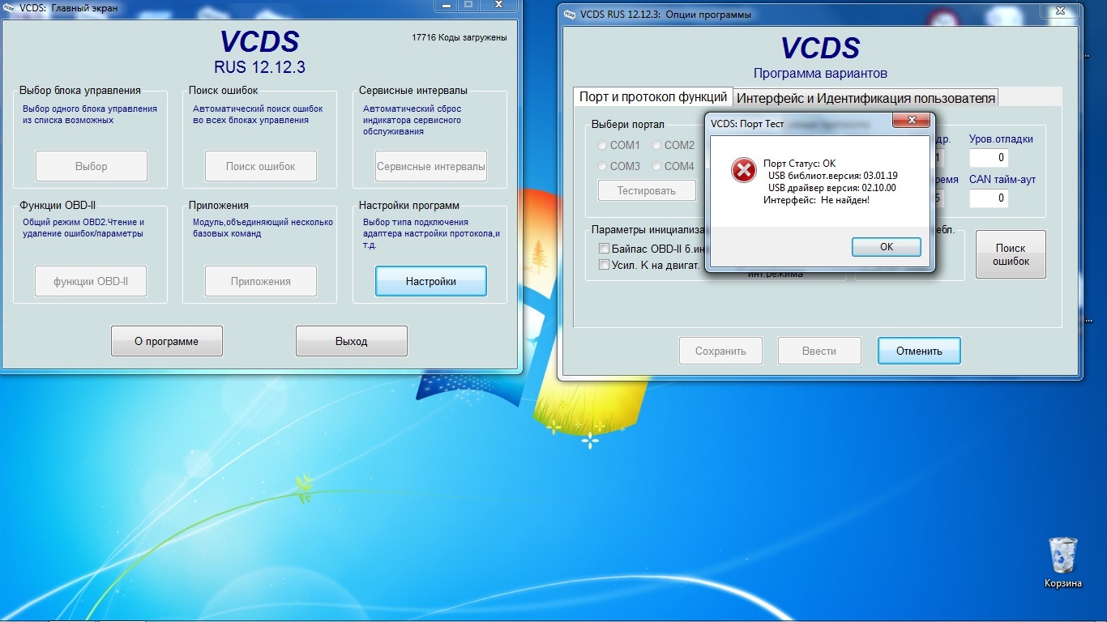This screenshot has width=1107, height=622.
Task: Switch to Интерфейс и Идентификация пользователя tab
Action: coord(866,98)
